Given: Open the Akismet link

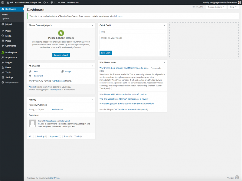Looking at the screenshot, I should point(32,87).
